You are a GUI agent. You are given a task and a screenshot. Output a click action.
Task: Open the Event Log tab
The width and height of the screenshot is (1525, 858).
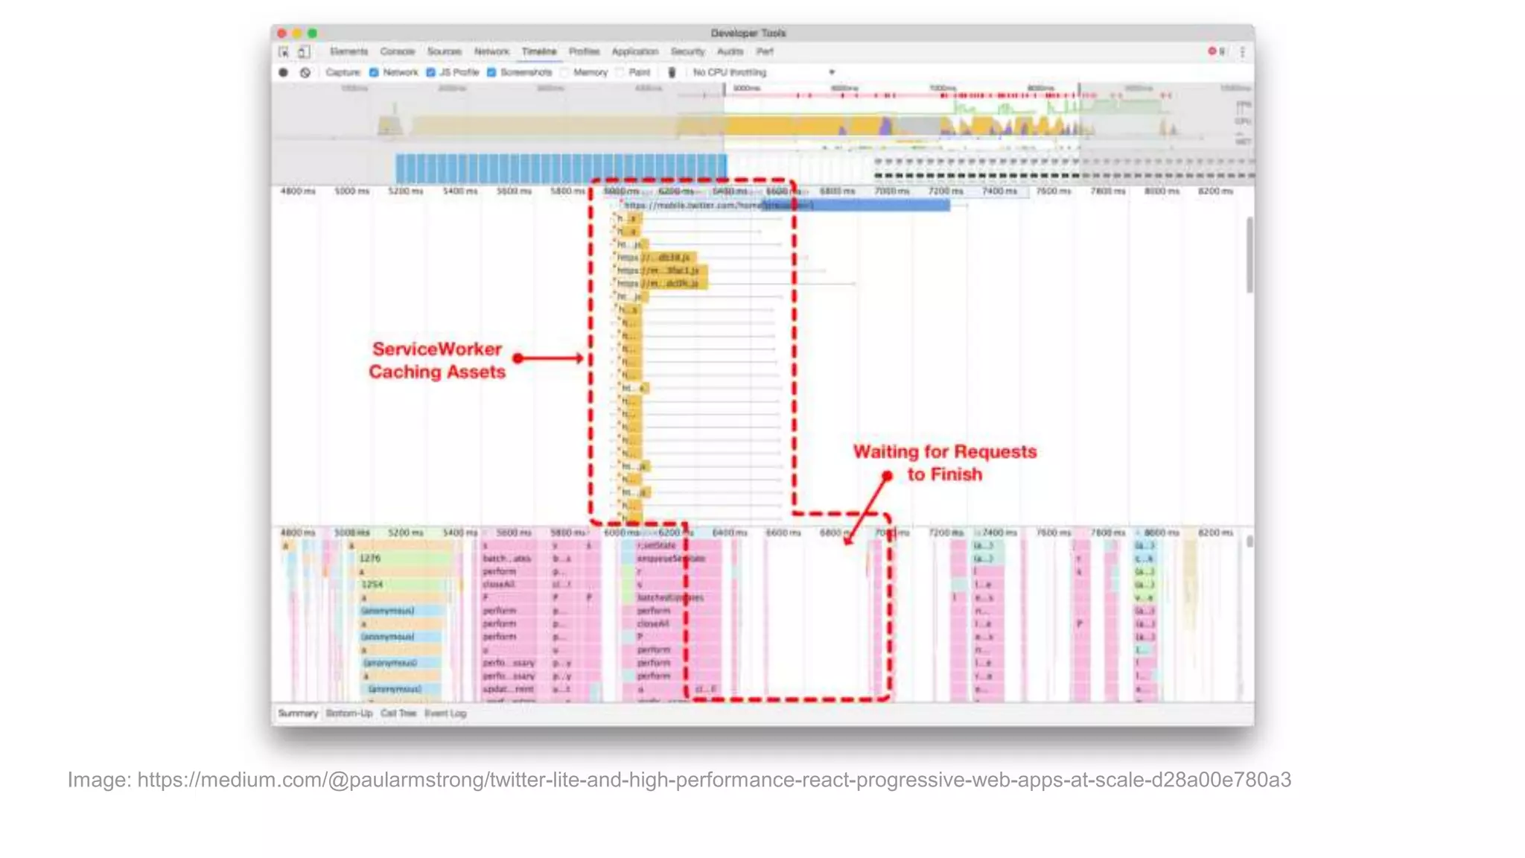click(445, 714)
